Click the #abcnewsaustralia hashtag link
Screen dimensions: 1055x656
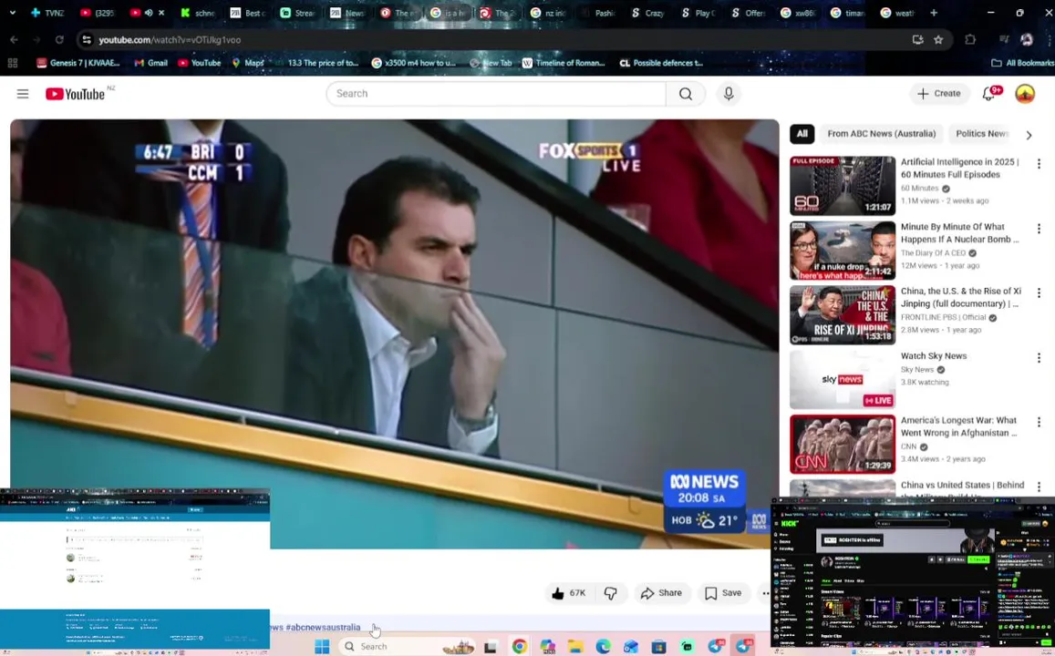[x=323, y=627]
